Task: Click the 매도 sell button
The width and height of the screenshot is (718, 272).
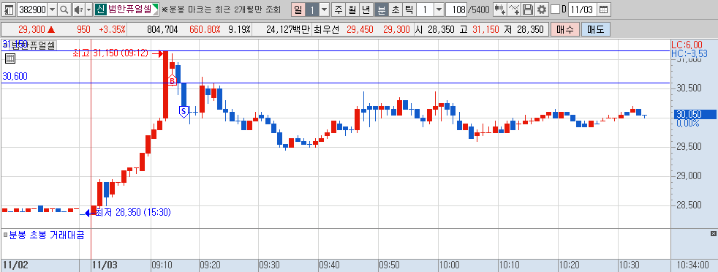Action: [596, 30]
